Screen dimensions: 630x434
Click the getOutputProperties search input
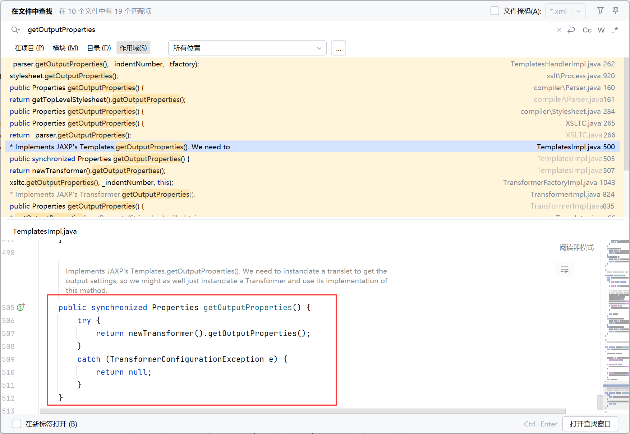[288, 30]
